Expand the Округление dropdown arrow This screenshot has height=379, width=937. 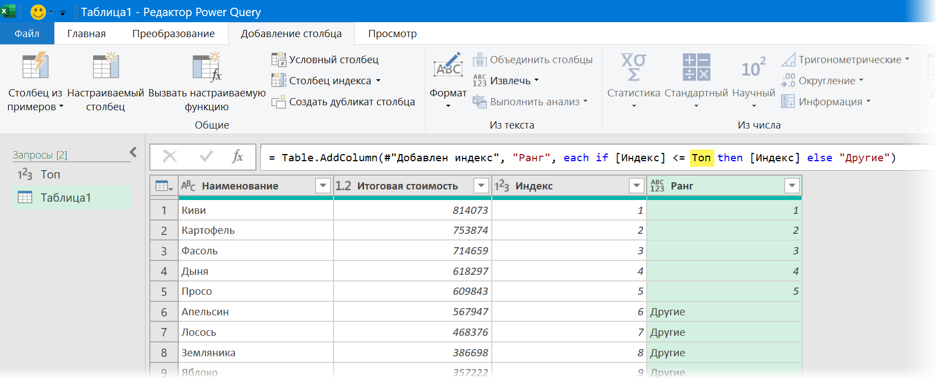[x=861, y=80]
